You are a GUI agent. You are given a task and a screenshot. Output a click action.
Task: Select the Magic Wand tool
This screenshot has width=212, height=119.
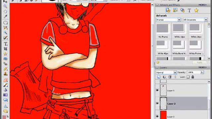coord(5,32)
